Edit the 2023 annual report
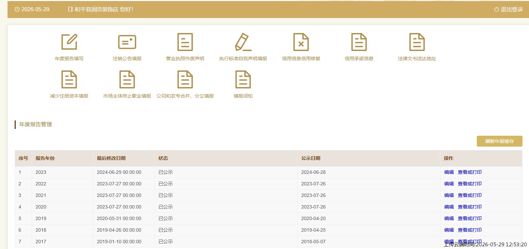 click(449, 172)
